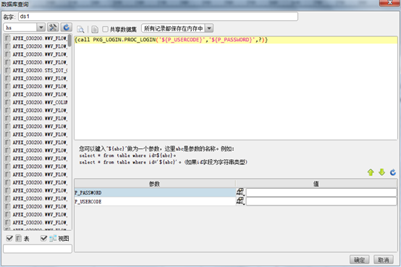Click the document icon beside preview
Image resolution: width=401 pixels, height=267 pixels.
95,30
